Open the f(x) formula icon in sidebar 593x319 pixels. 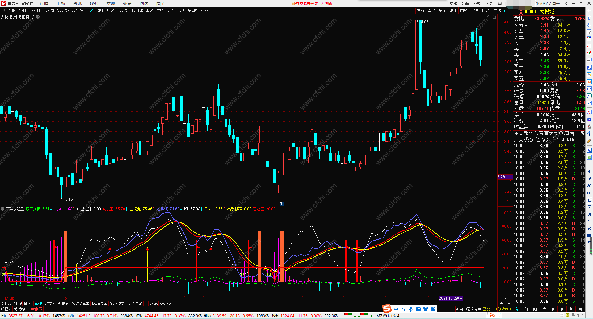click(589, 96)
